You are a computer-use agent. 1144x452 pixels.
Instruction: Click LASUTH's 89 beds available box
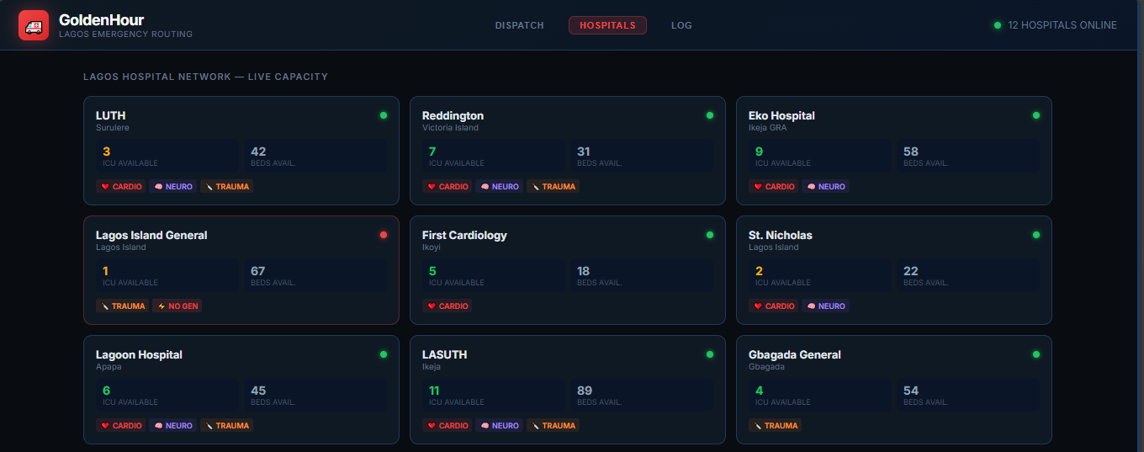point(642,396)
